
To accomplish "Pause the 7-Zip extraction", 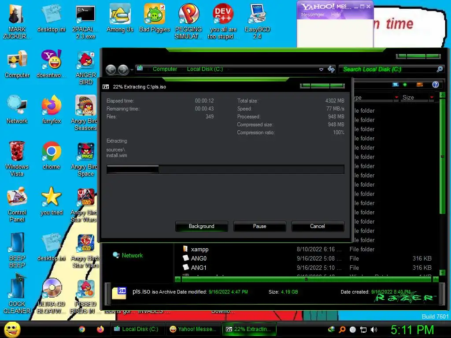I will tap(260, 226).
